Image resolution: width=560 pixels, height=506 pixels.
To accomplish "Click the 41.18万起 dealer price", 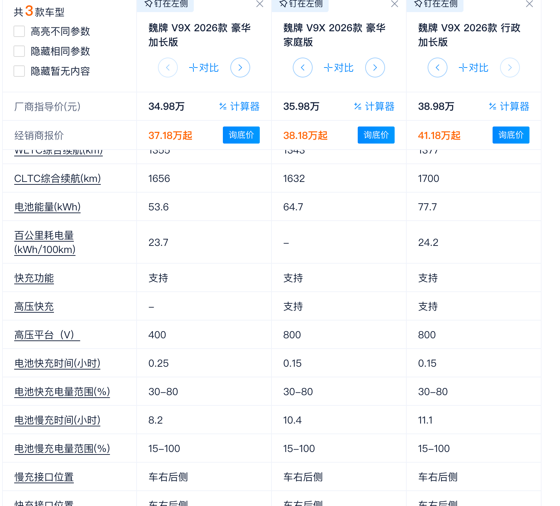I will coord(439,135).
